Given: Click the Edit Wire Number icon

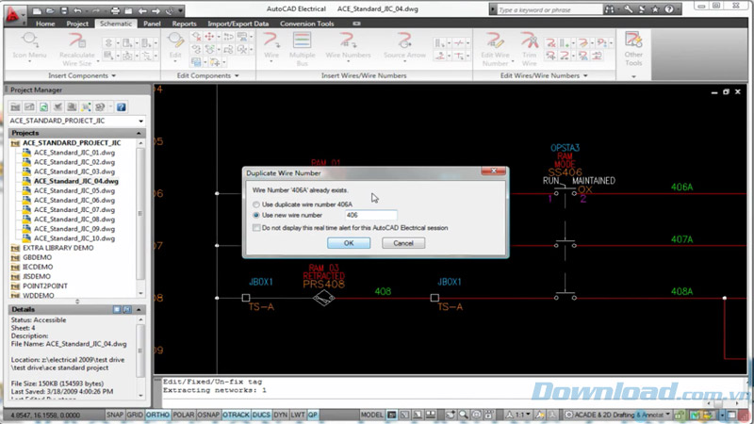Looking at the screenshot, I should tap(495, 45).
